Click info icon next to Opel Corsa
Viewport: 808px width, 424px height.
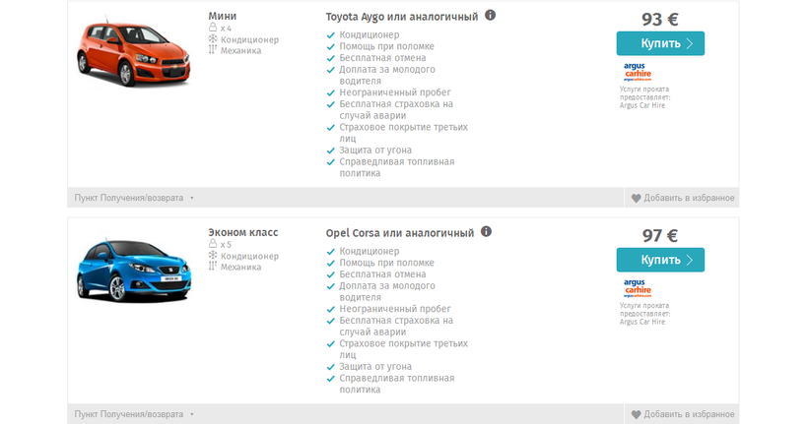tap(486, 232)
